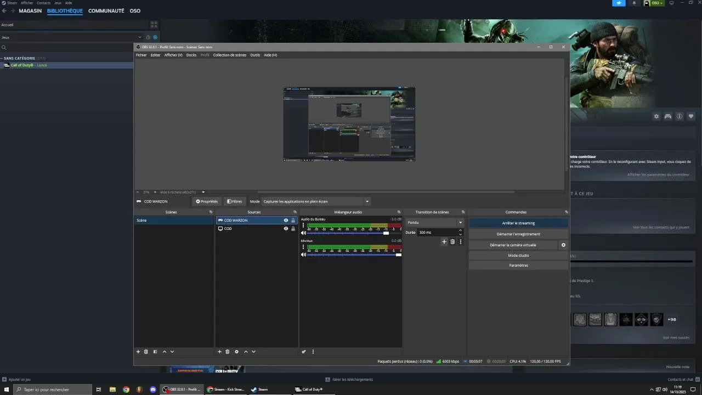Open the virtual camera settings gear
Image resolution: width=702 pixels, height=395 pixels.
[563, 245]
